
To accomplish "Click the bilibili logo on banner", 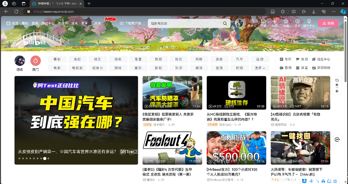I will click(34, 41).
